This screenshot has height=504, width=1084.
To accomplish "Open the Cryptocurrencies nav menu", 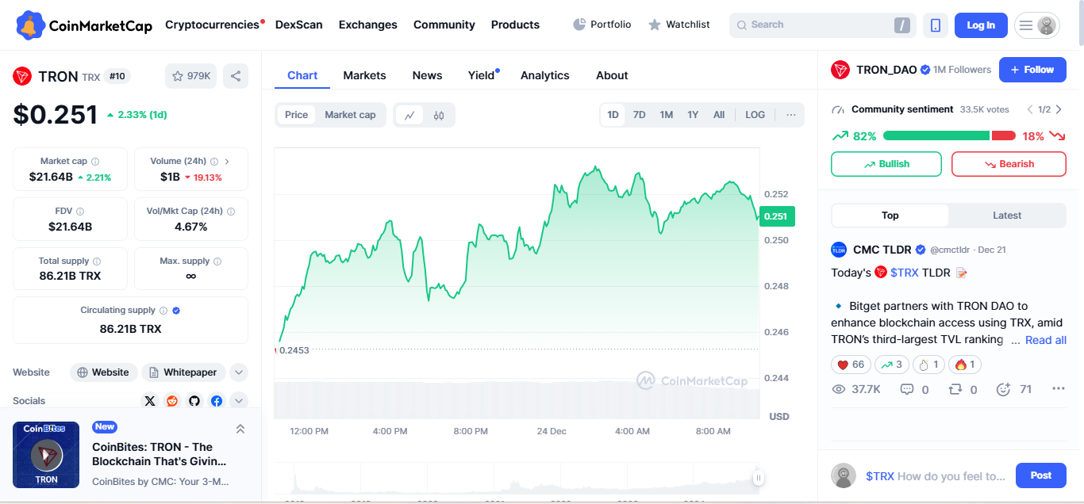I will pos(212,25).
